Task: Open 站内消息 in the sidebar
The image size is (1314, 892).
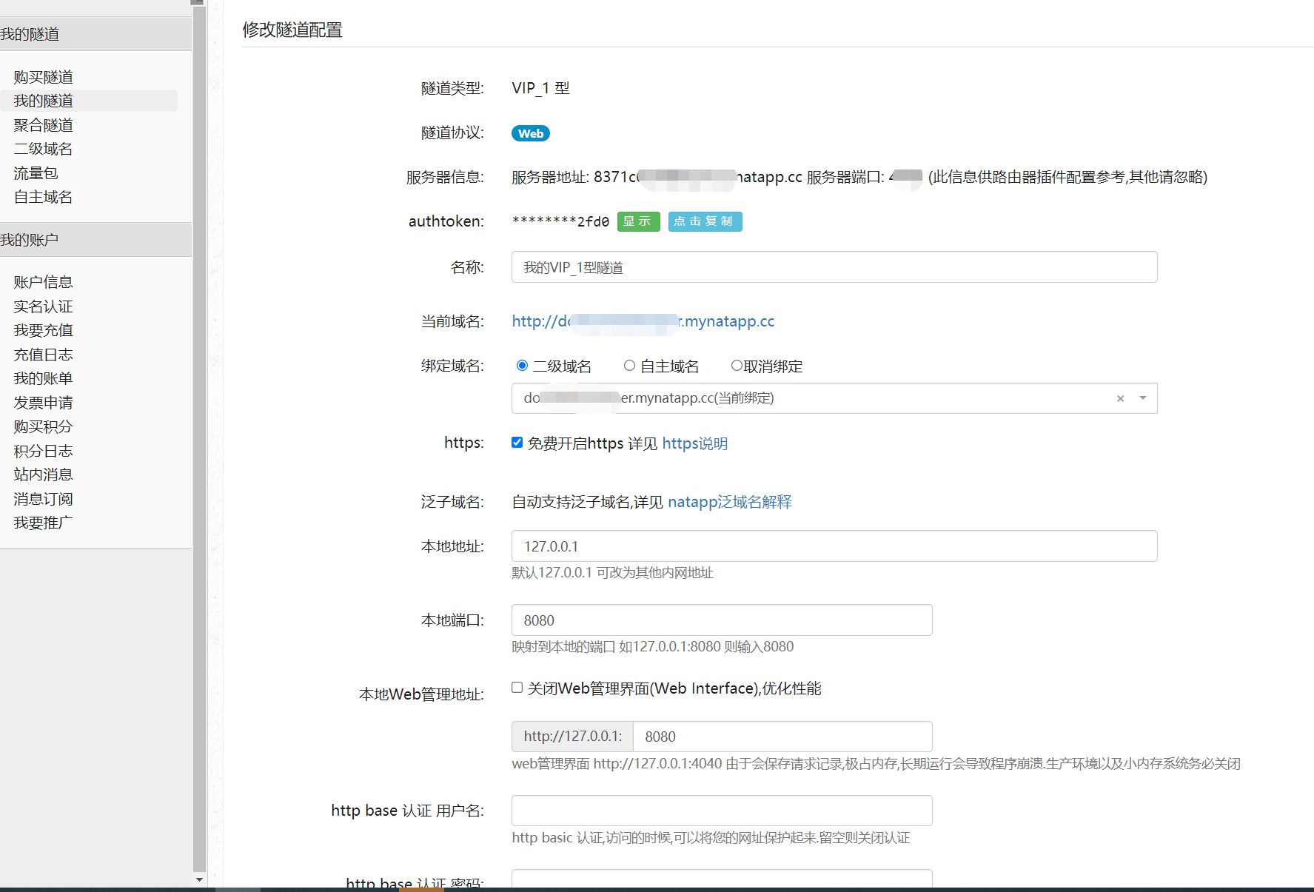Action: click(43, 474)
